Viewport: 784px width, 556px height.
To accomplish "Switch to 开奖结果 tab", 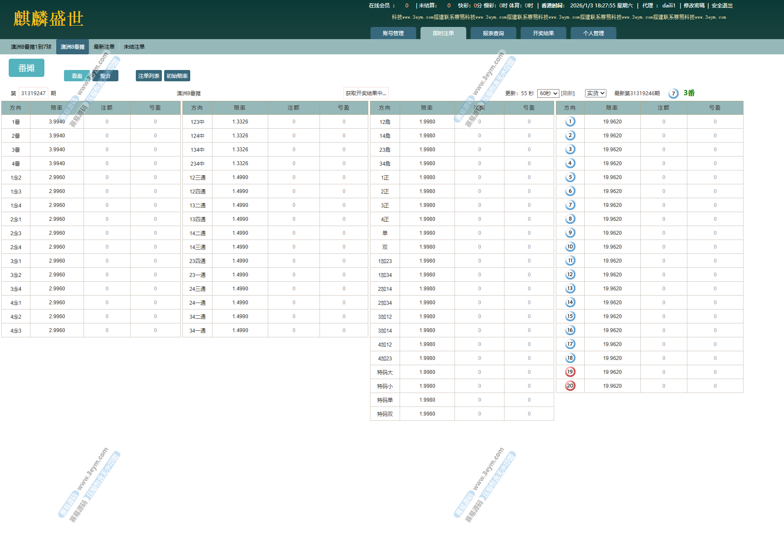I will pyautogui.click(x=543, y=33).
